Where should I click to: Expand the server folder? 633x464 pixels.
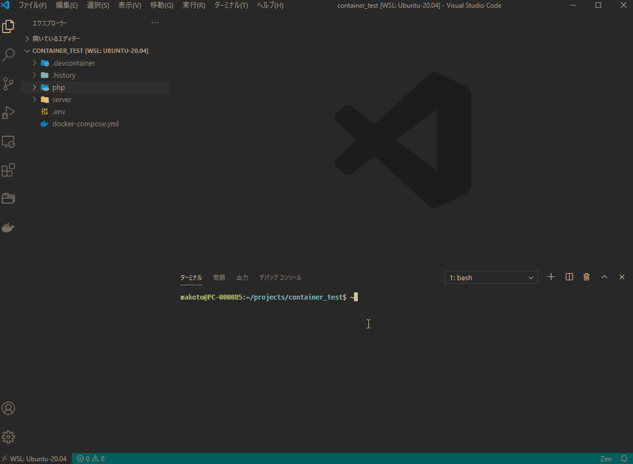[x=34, y=99]
